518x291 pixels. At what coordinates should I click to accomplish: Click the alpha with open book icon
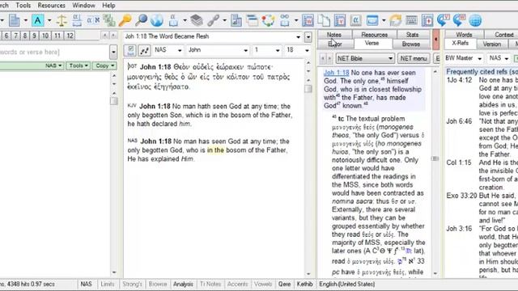point(173,20)
